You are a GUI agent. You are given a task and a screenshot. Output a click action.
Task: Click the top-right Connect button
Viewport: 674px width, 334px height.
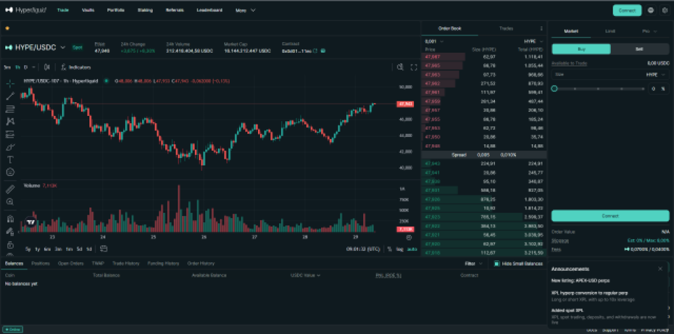pos(626,11)
